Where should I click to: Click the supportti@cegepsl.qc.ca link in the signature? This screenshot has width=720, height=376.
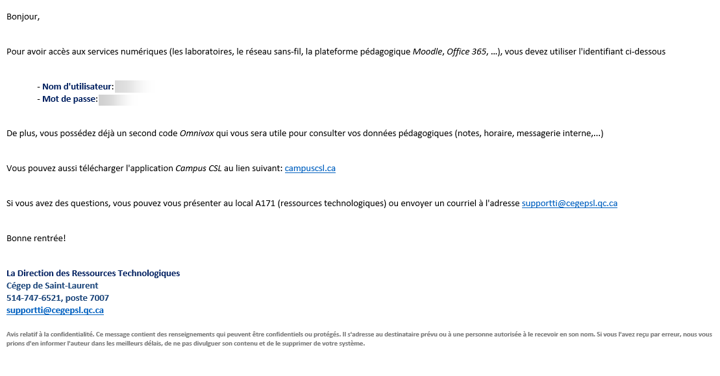55,311
